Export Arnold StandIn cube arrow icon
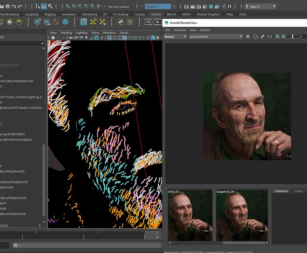 [x=47, y=22]
